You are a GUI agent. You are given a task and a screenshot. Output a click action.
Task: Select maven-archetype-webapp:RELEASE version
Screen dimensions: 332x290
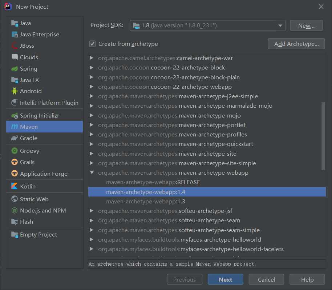207,182
